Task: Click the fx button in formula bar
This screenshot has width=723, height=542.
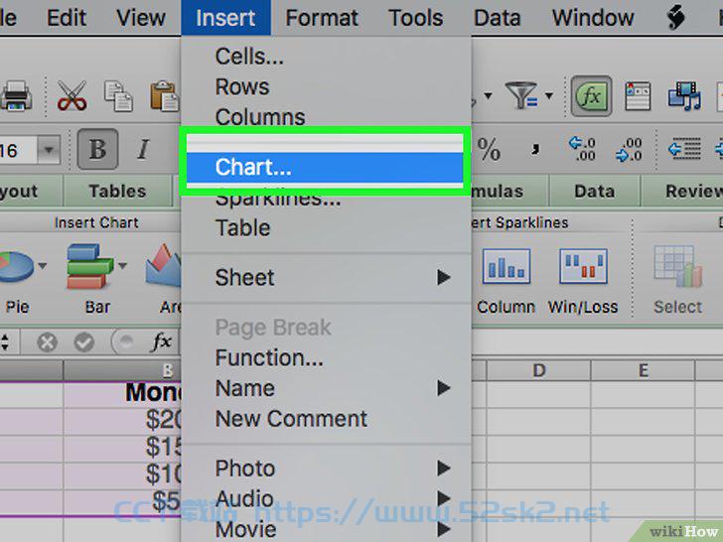Action: click(x=161, y=341)
